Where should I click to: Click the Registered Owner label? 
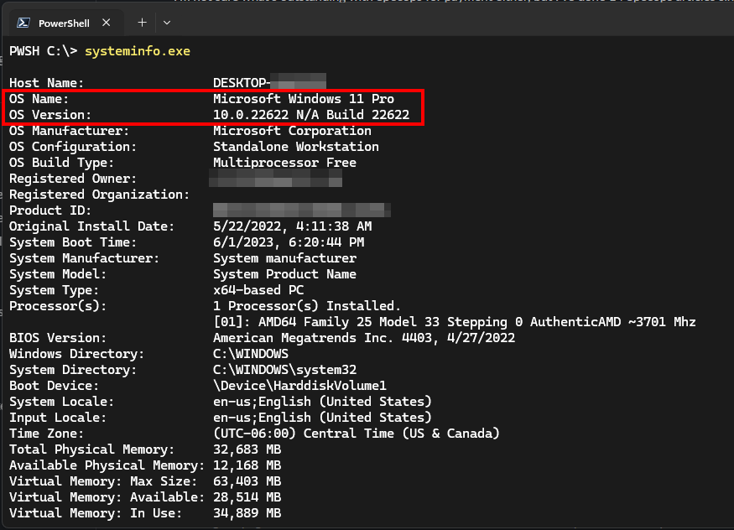(73, 179)
